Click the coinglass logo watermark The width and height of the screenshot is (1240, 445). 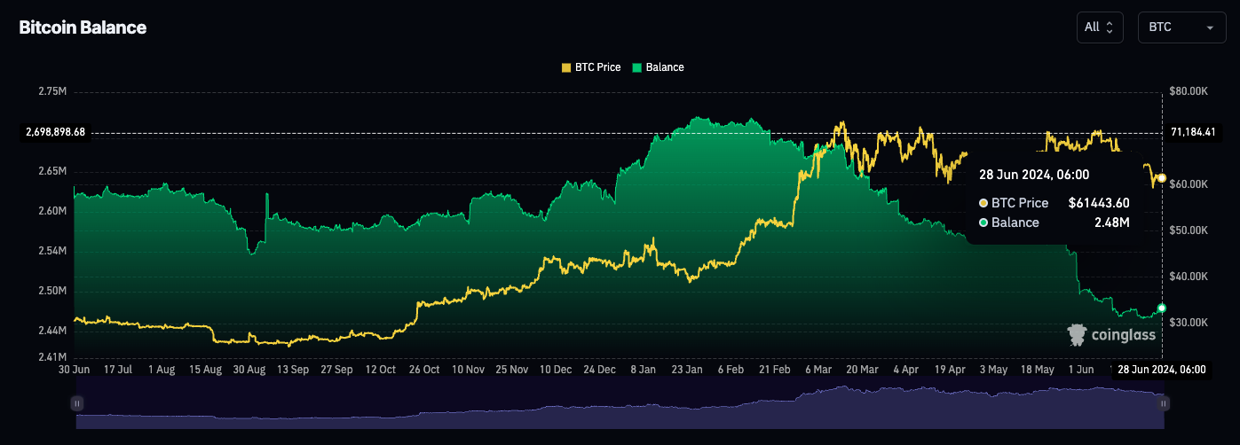click(x=1111, y=334)
